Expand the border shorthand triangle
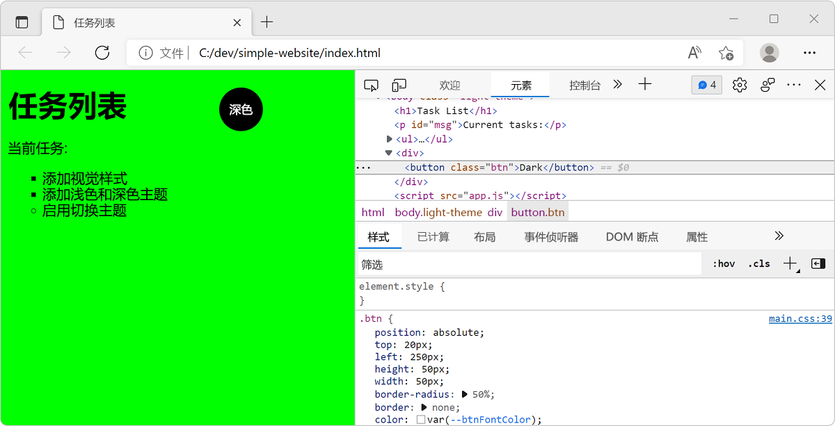835x426 pixels. [x=424, y=407]
